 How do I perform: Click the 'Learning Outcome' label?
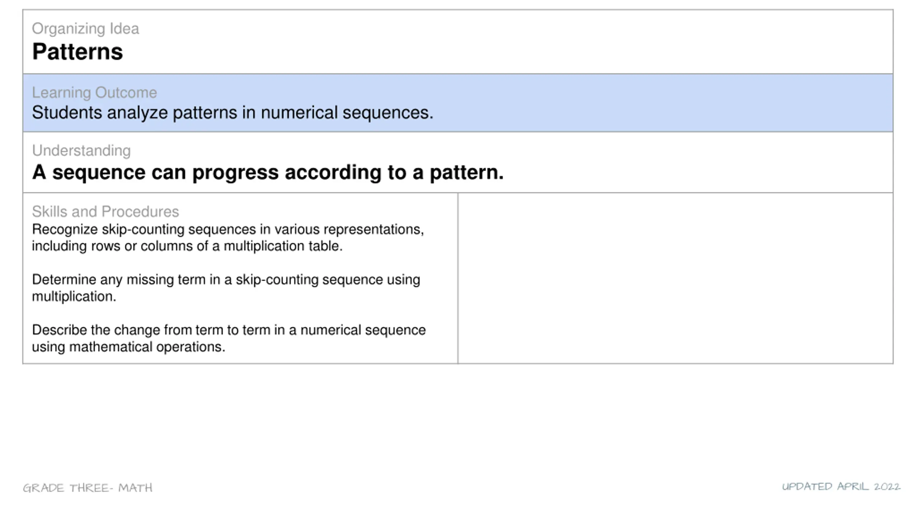94,93
